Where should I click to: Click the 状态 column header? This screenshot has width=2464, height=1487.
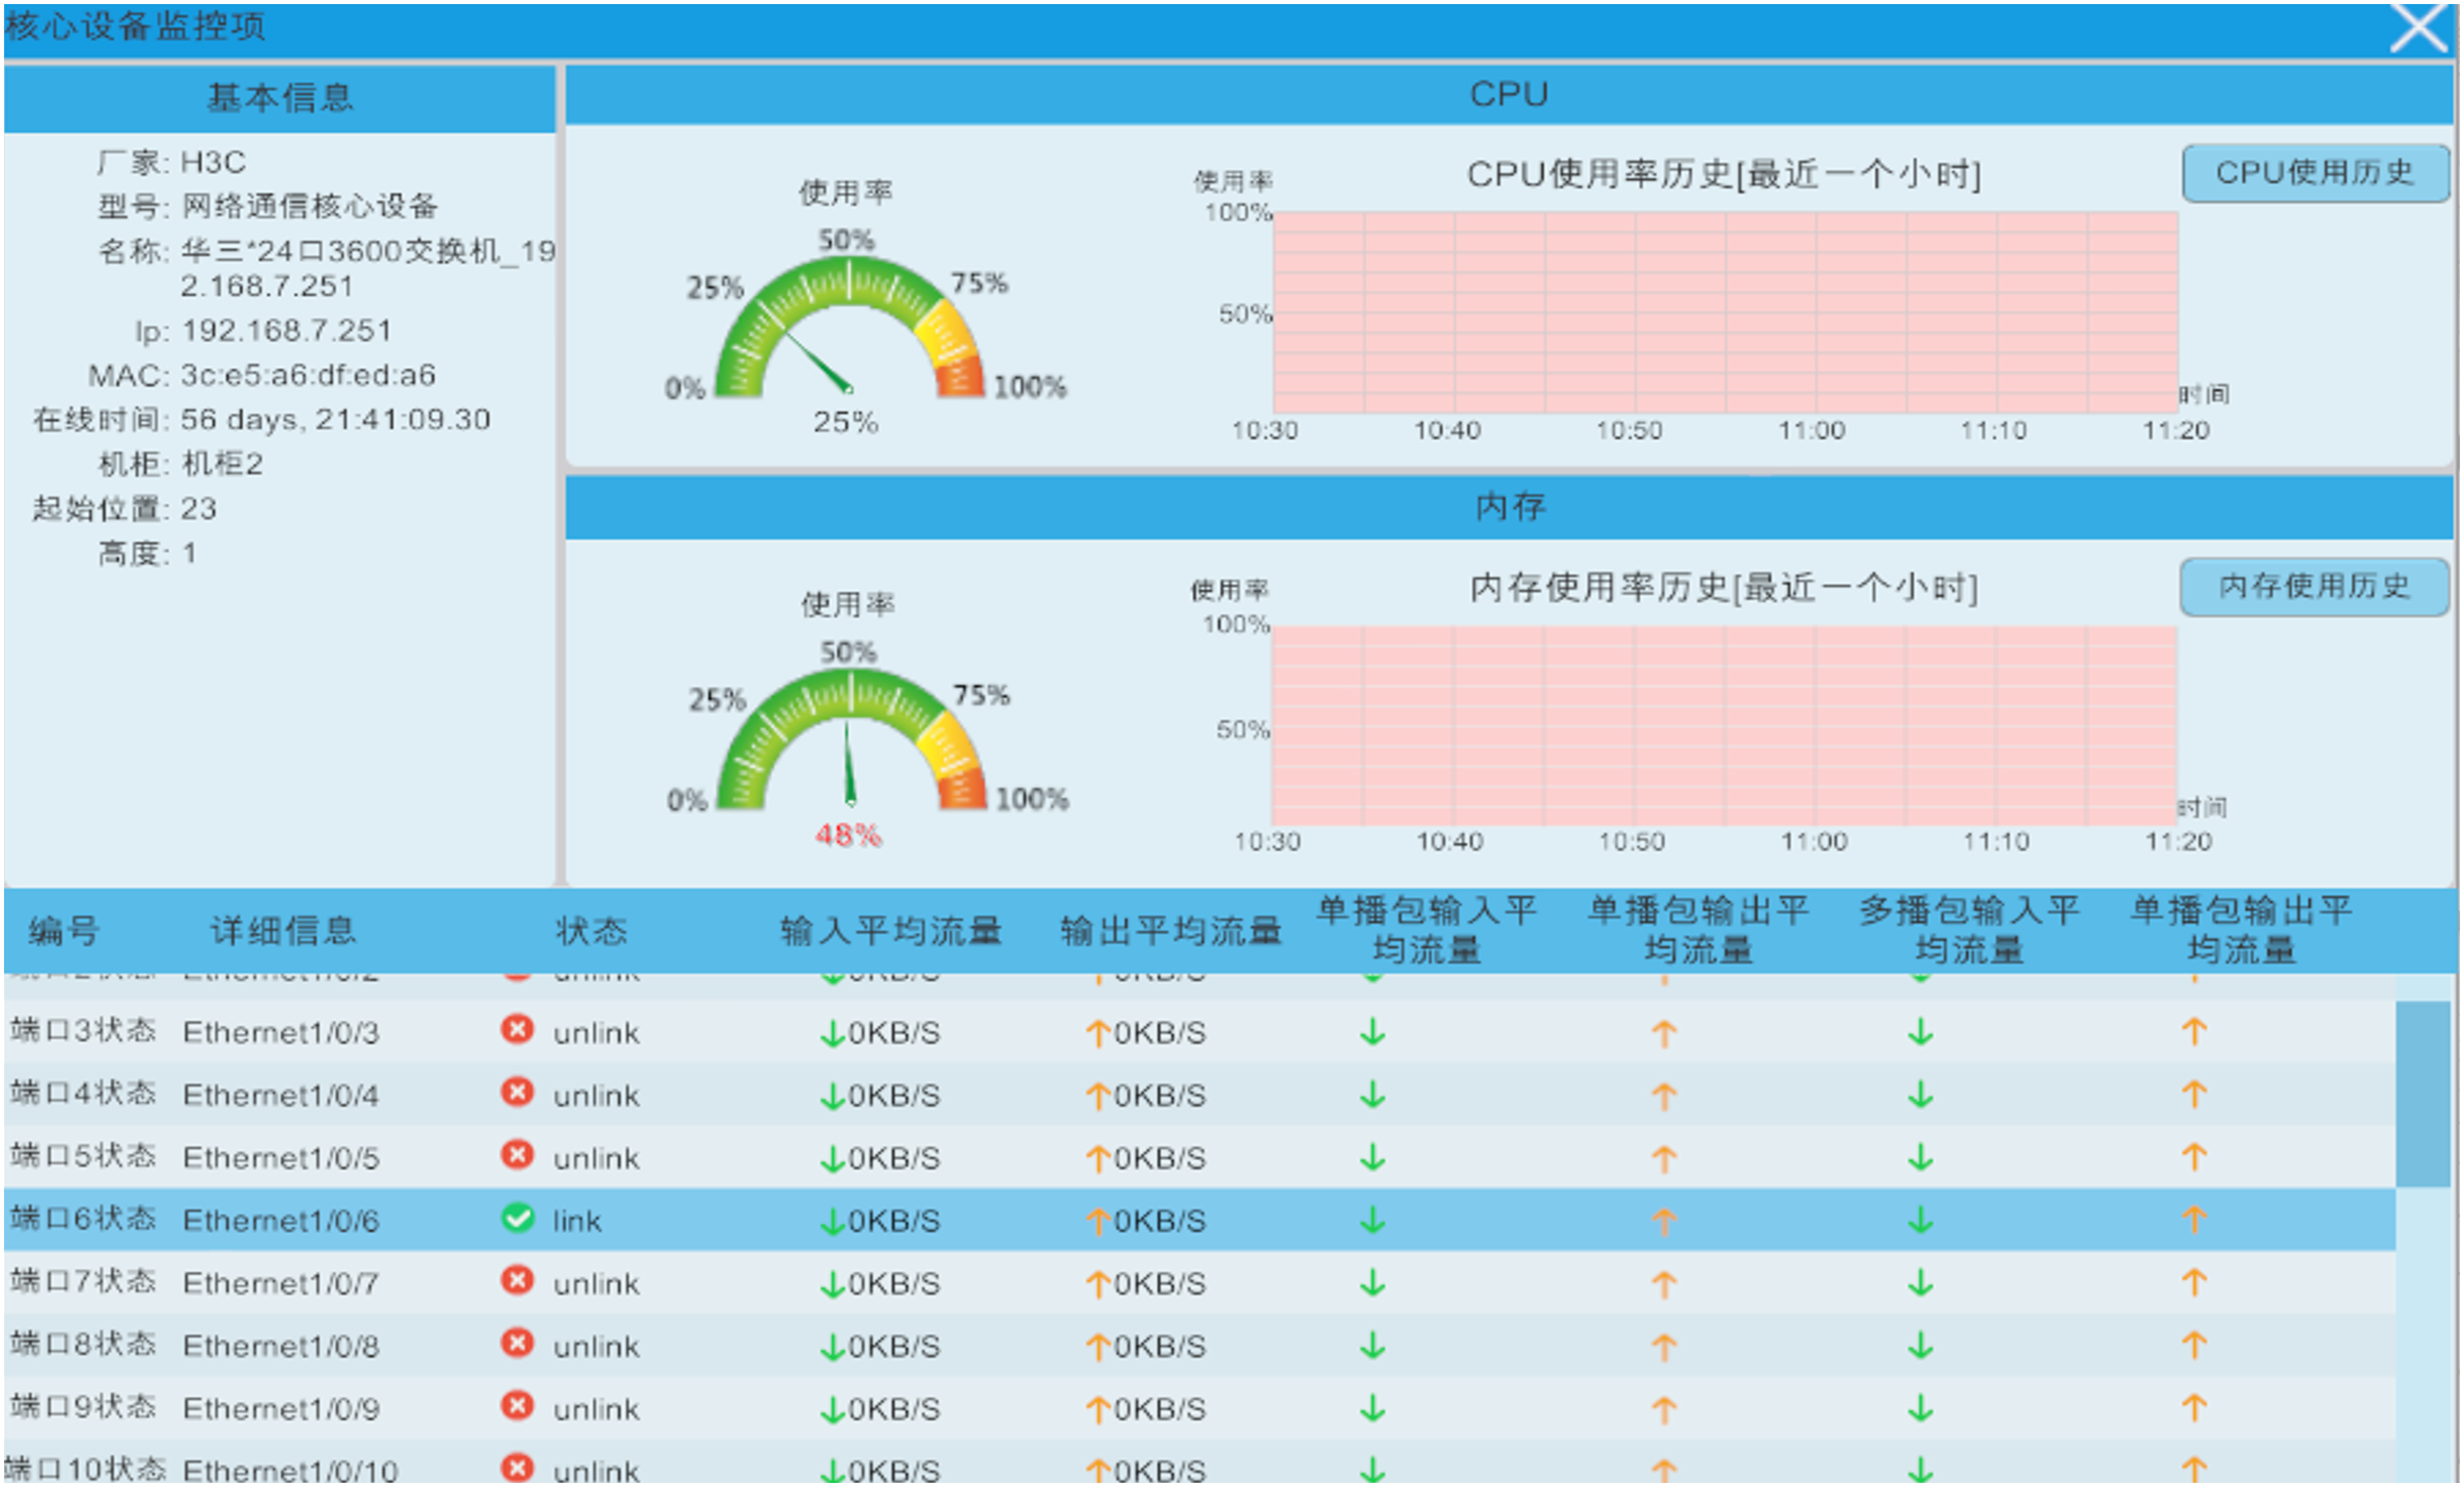pyautogui.click(x=591, y=931)
